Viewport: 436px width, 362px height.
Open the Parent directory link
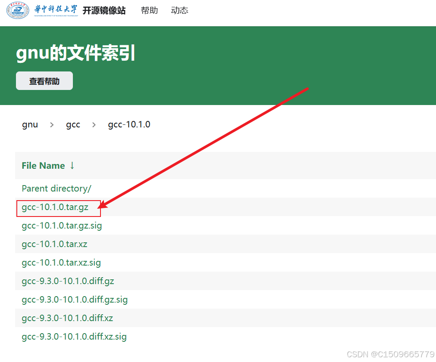click(56, 189)
